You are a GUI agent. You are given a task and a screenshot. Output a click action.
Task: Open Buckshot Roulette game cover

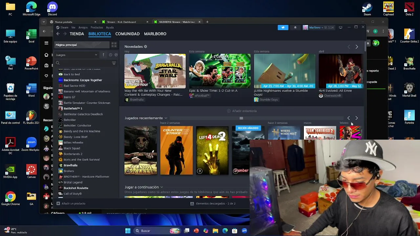(x=141, y=150)
